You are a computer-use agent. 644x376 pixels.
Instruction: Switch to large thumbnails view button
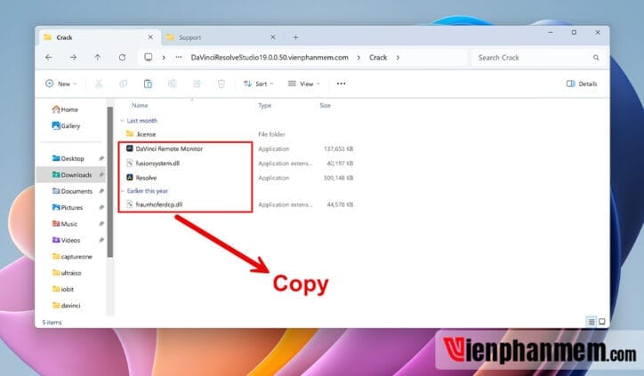pos(601,322)
